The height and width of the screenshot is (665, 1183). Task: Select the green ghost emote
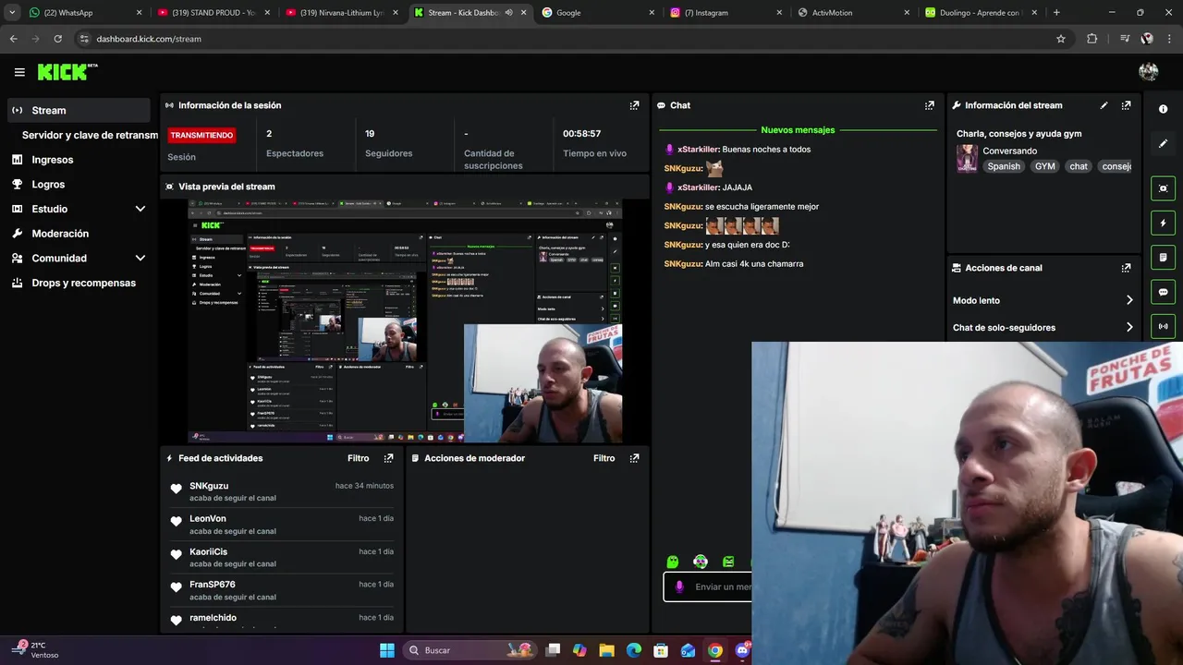click(673, 562)
